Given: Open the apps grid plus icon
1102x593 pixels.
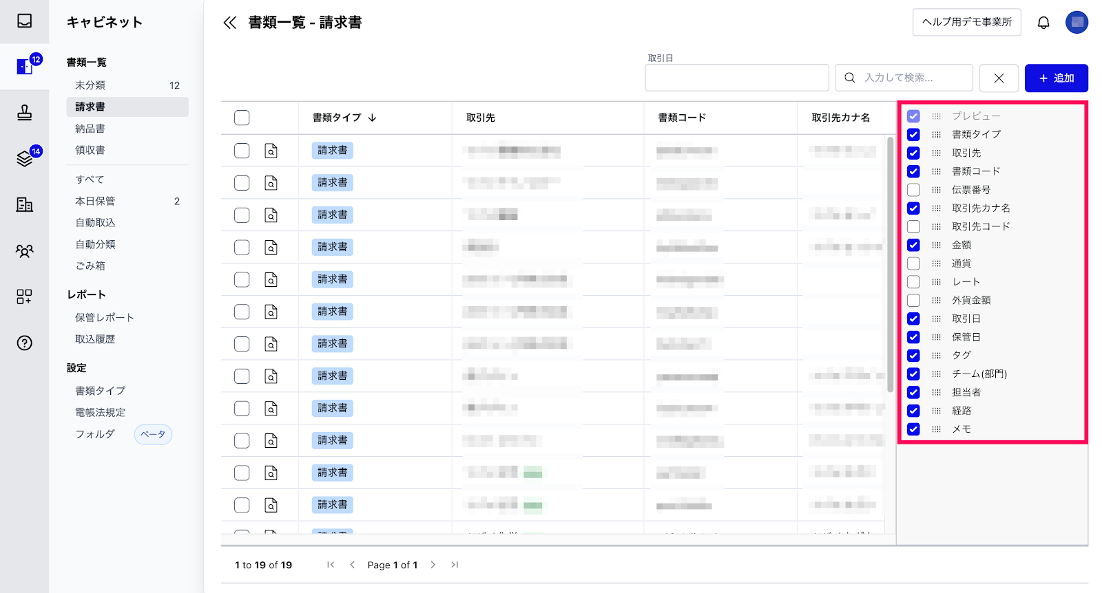Looking at the screenshot, I should pos(25,296).
